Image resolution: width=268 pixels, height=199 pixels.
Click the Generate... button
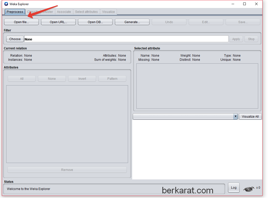(x=132, y=22)
